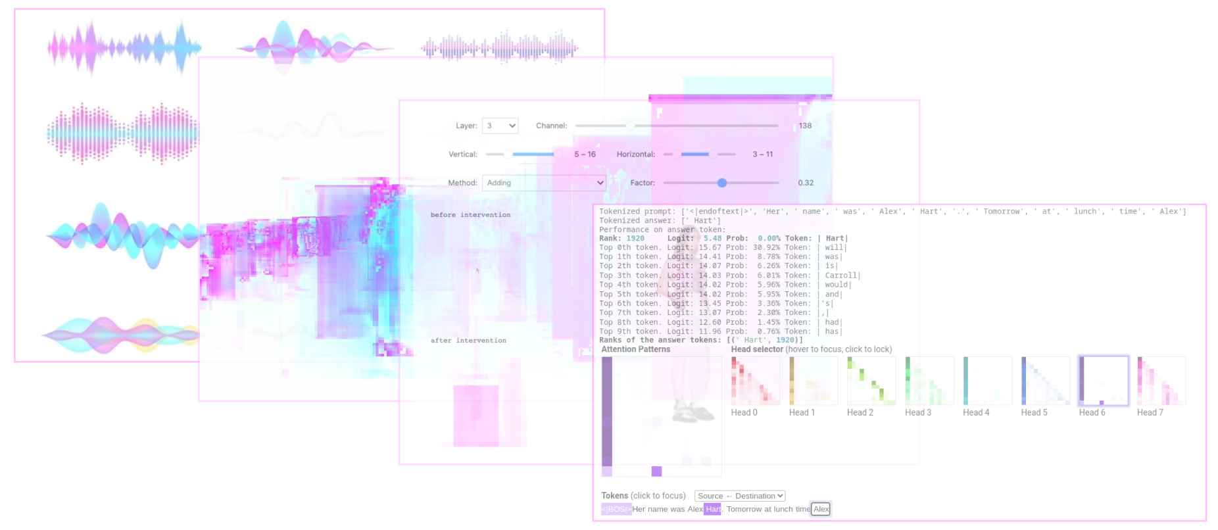Viewport: 1218px width, 530px height.
Task: Select the dotted pink-cyan double-lobe waveform
Action: point(122,133)
